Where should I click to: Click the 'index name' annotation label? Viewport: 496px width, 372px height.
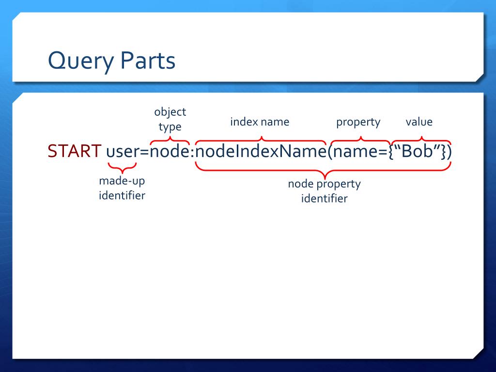[x=260, y=122]
